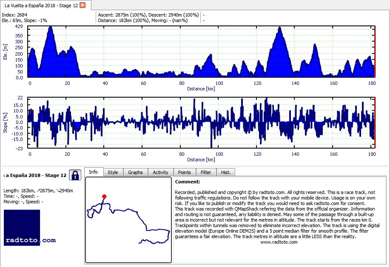Image resolution: width=390 pixels, height=267 pixels.
Task: Open the Hist. tab
Action: click(225, 172)
